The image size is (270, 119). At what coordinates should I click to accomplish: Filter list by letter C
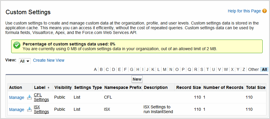point(107,69)
